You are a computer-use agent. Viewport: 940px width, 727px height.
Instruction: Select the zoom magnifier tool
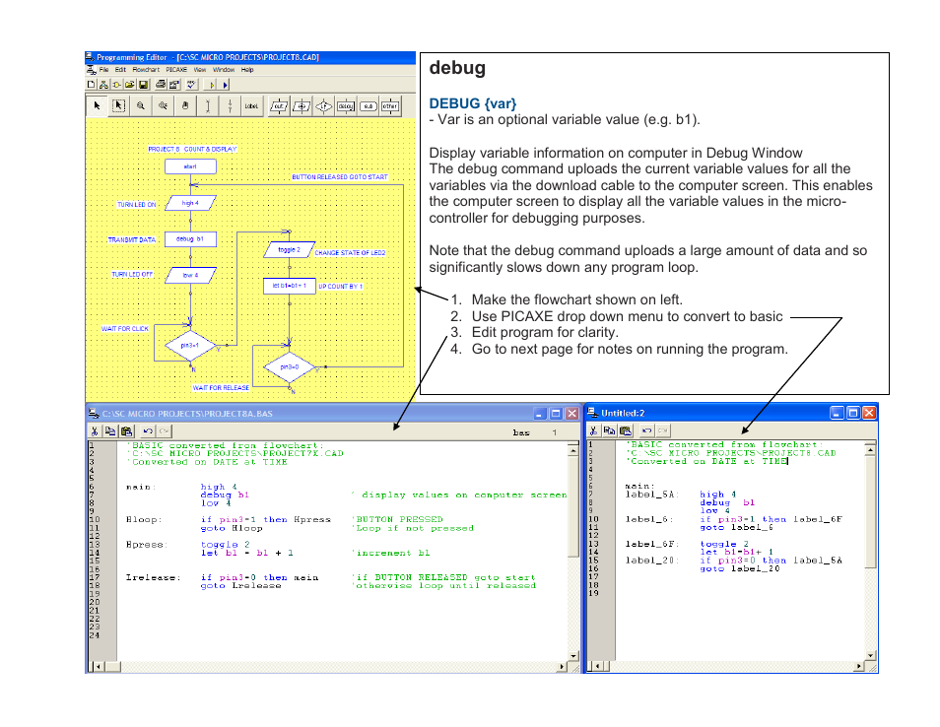tap(141, 106)
